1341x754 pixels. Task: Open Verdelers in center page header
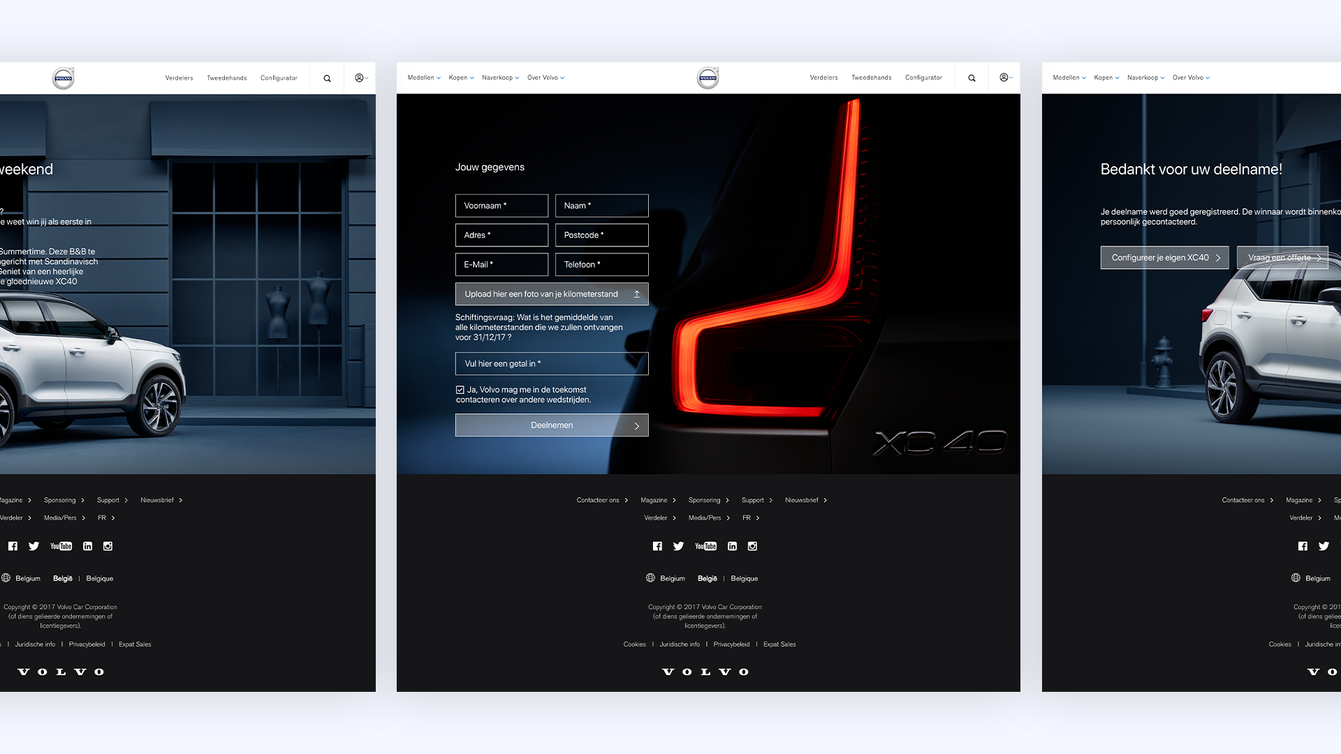tap(823, 77)
